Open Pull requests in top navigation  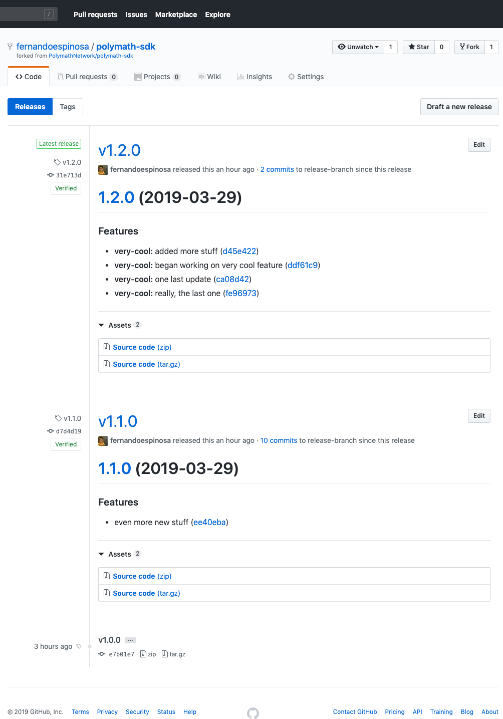(96, 15)
